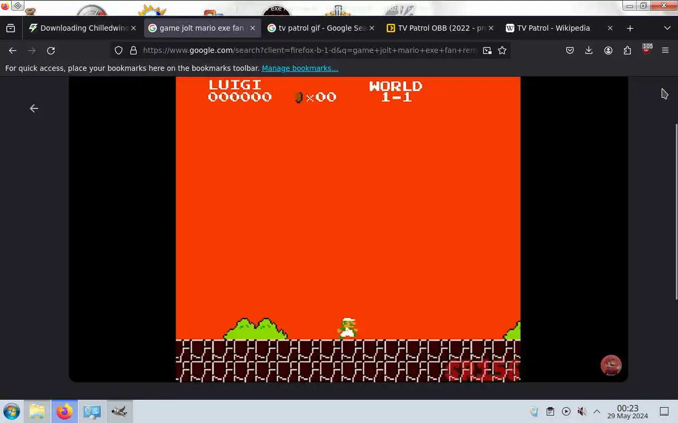Open the window menu icon in title bar

[17, 6]
